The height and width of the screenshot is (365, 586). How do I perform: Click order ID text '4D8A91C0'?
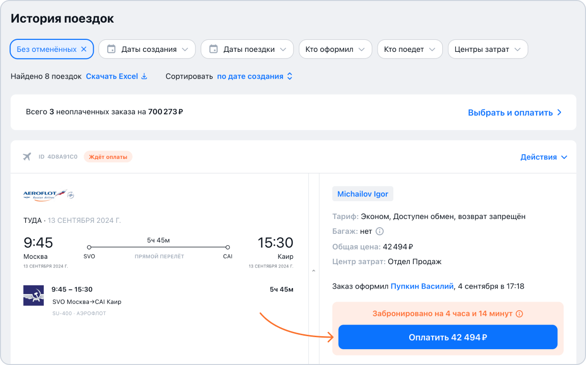62,157
